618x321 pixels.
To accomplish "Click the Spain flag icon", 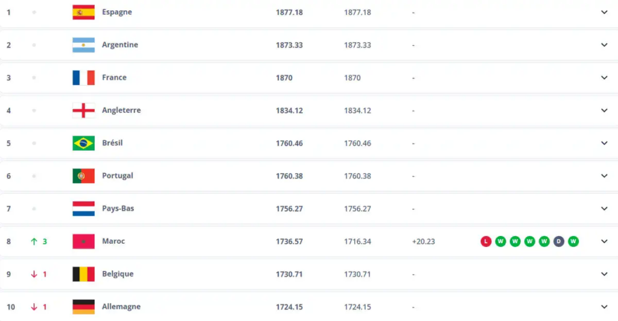I will [x=83, y=12].
